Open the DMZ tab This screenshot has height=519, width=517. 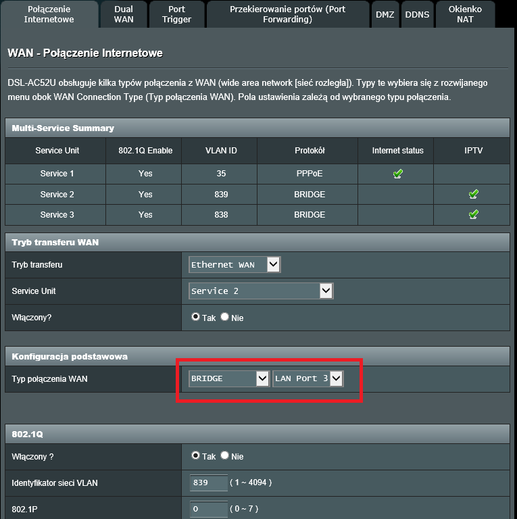[x=385, y=14]
